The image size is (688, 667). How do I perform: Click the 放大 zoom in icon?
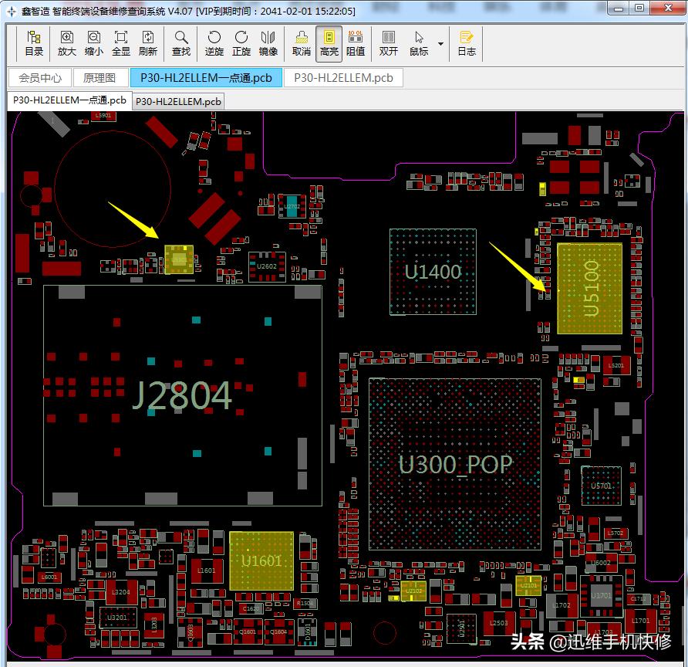66,43
